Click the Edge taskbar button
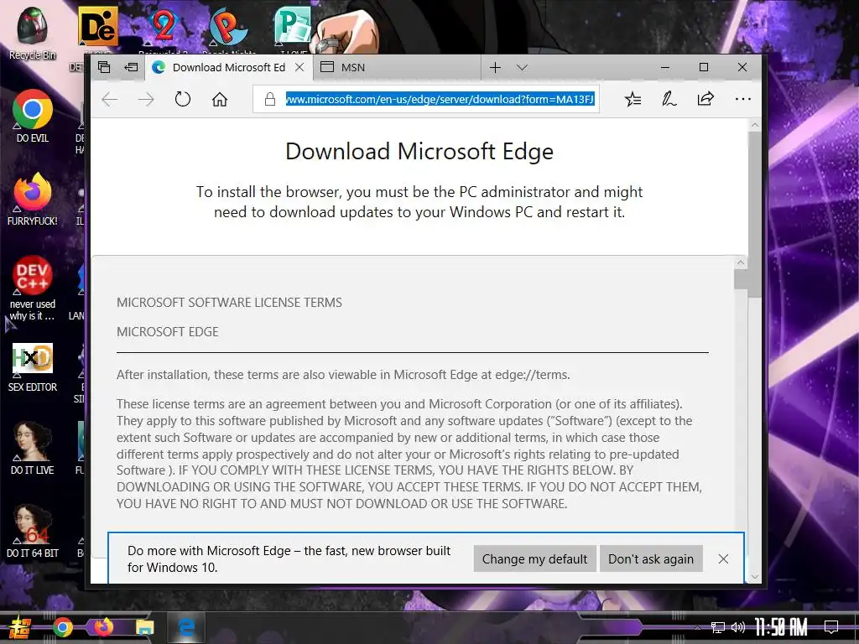 click(x=186, y=627)
